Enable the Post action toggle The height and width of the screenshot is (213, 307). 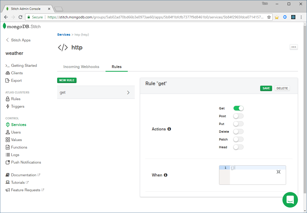click(238, 116)
